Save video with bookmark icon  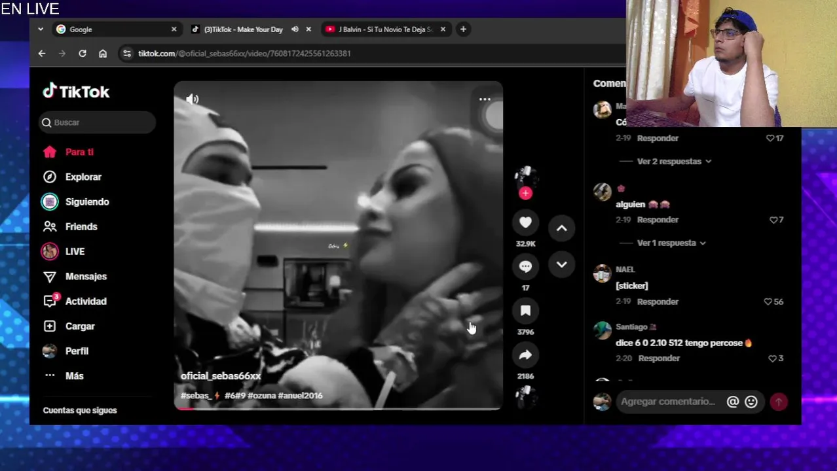(525, 311)
